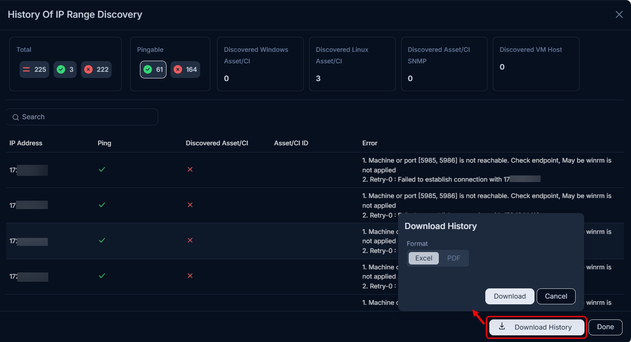Image resolution: width=631 pixels, height=342 pixels.
Task: Click Discovered Asset/CI SNMP card
Action: pos(444,64)
